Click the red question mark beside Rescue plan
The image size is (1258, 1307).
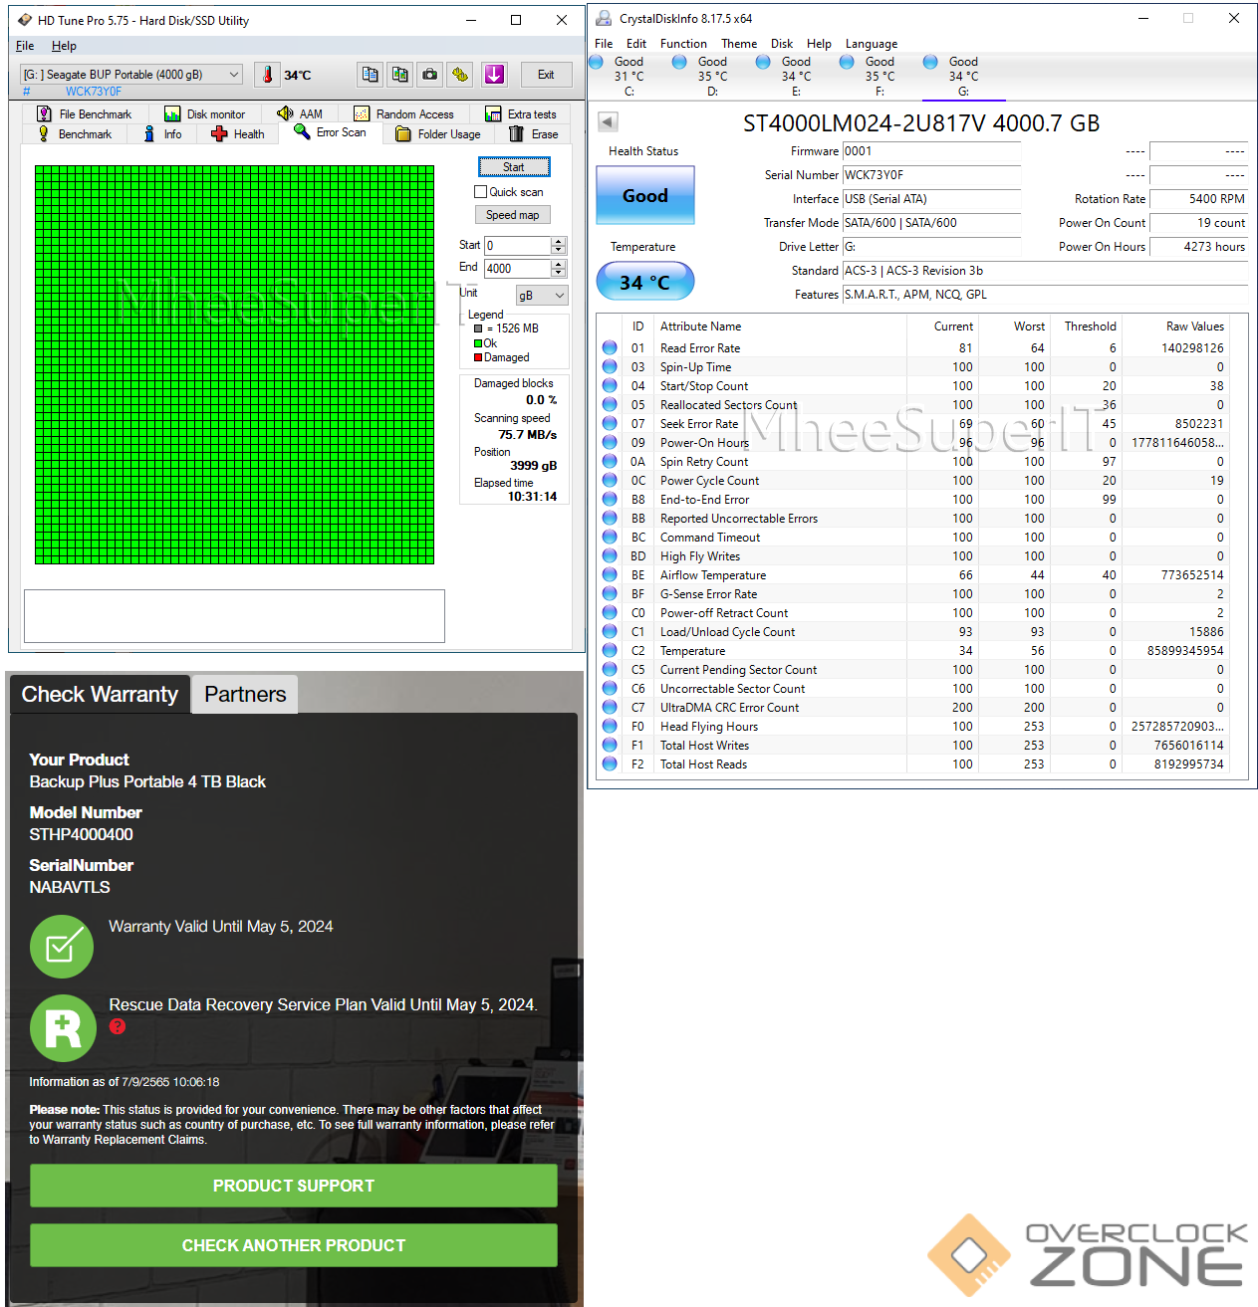point(118,1026)
